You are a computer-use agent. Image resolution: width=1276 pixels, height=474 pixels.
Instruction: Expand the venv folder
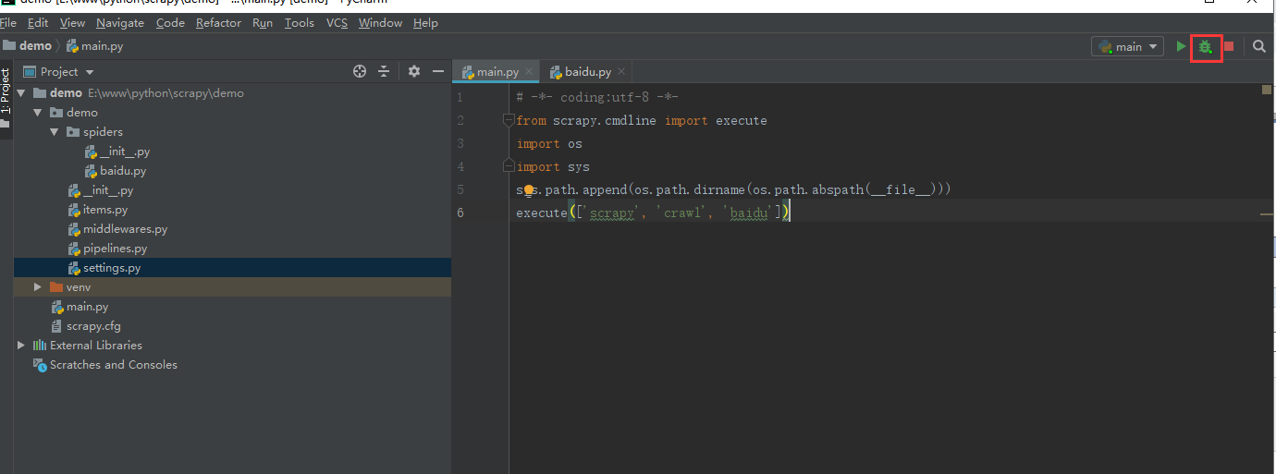pos(38,287)
